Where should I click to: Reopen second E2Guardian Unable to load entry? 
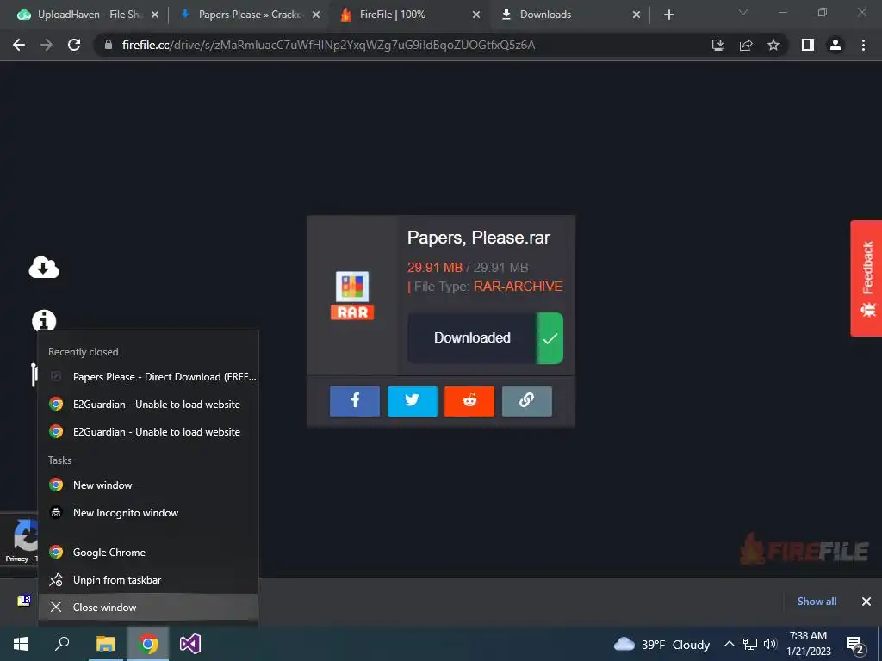[x=148, y=432]
